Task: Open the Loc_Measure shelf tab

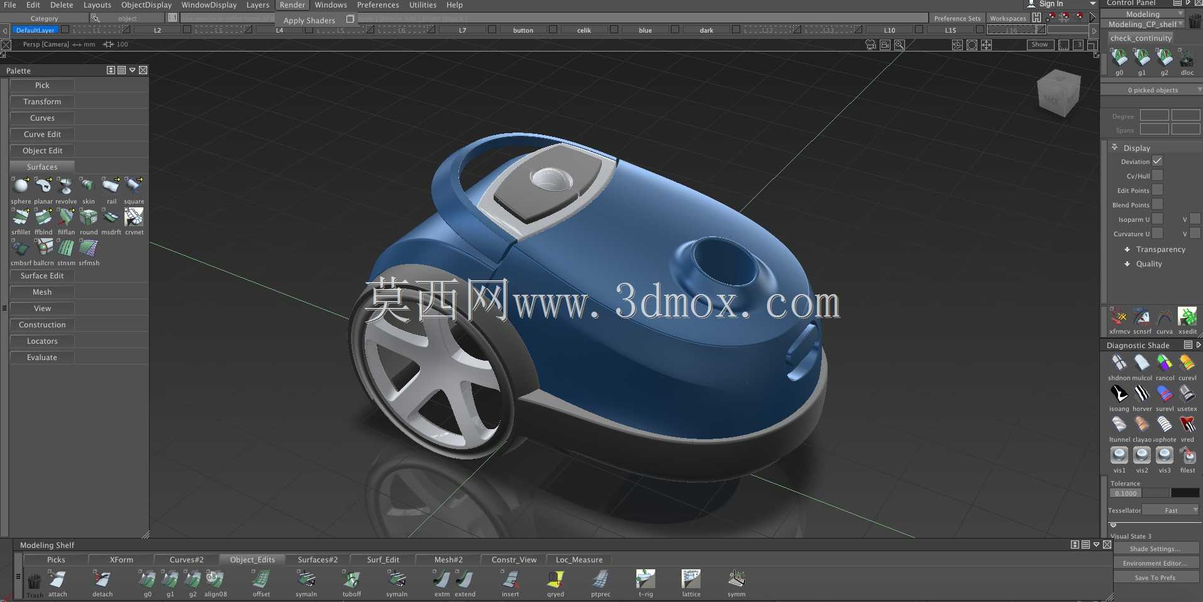Action: click(x=579, y=559)
